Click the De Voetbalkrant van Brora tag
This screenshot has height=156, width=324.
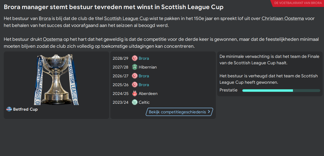click(298, 3)
